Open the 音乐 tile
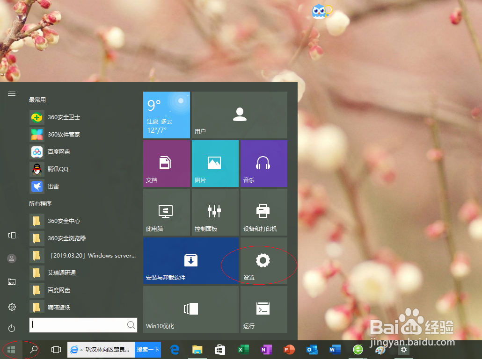The height and width of the screenshot is (359, 482). tap(264, 164)
